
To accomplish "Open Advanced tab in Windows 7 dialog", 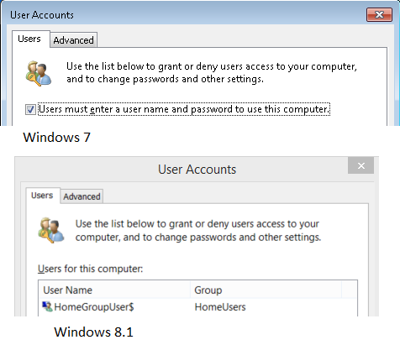I will pyautogui.click(x=74, y=40).
